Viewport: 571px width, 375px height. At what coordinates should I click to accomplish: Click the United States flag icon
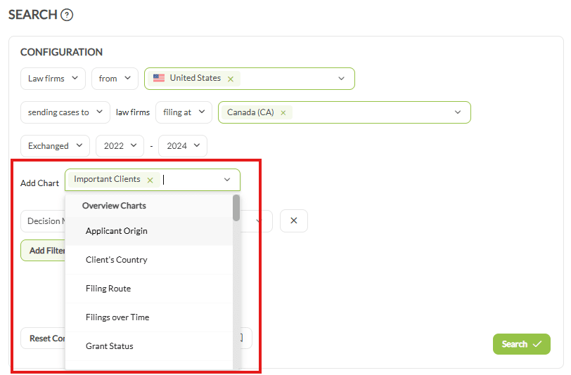tap(159, 78)
